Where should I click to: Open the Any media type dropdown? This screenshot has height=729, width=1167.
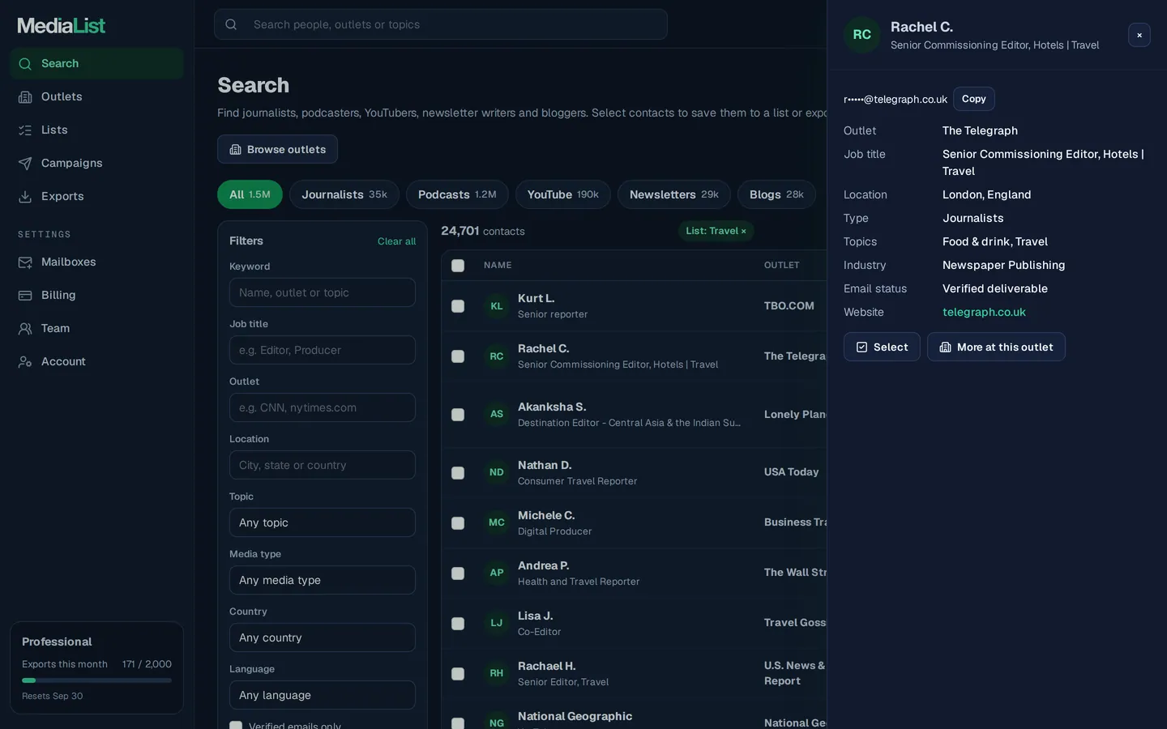(x=323, y=580)
